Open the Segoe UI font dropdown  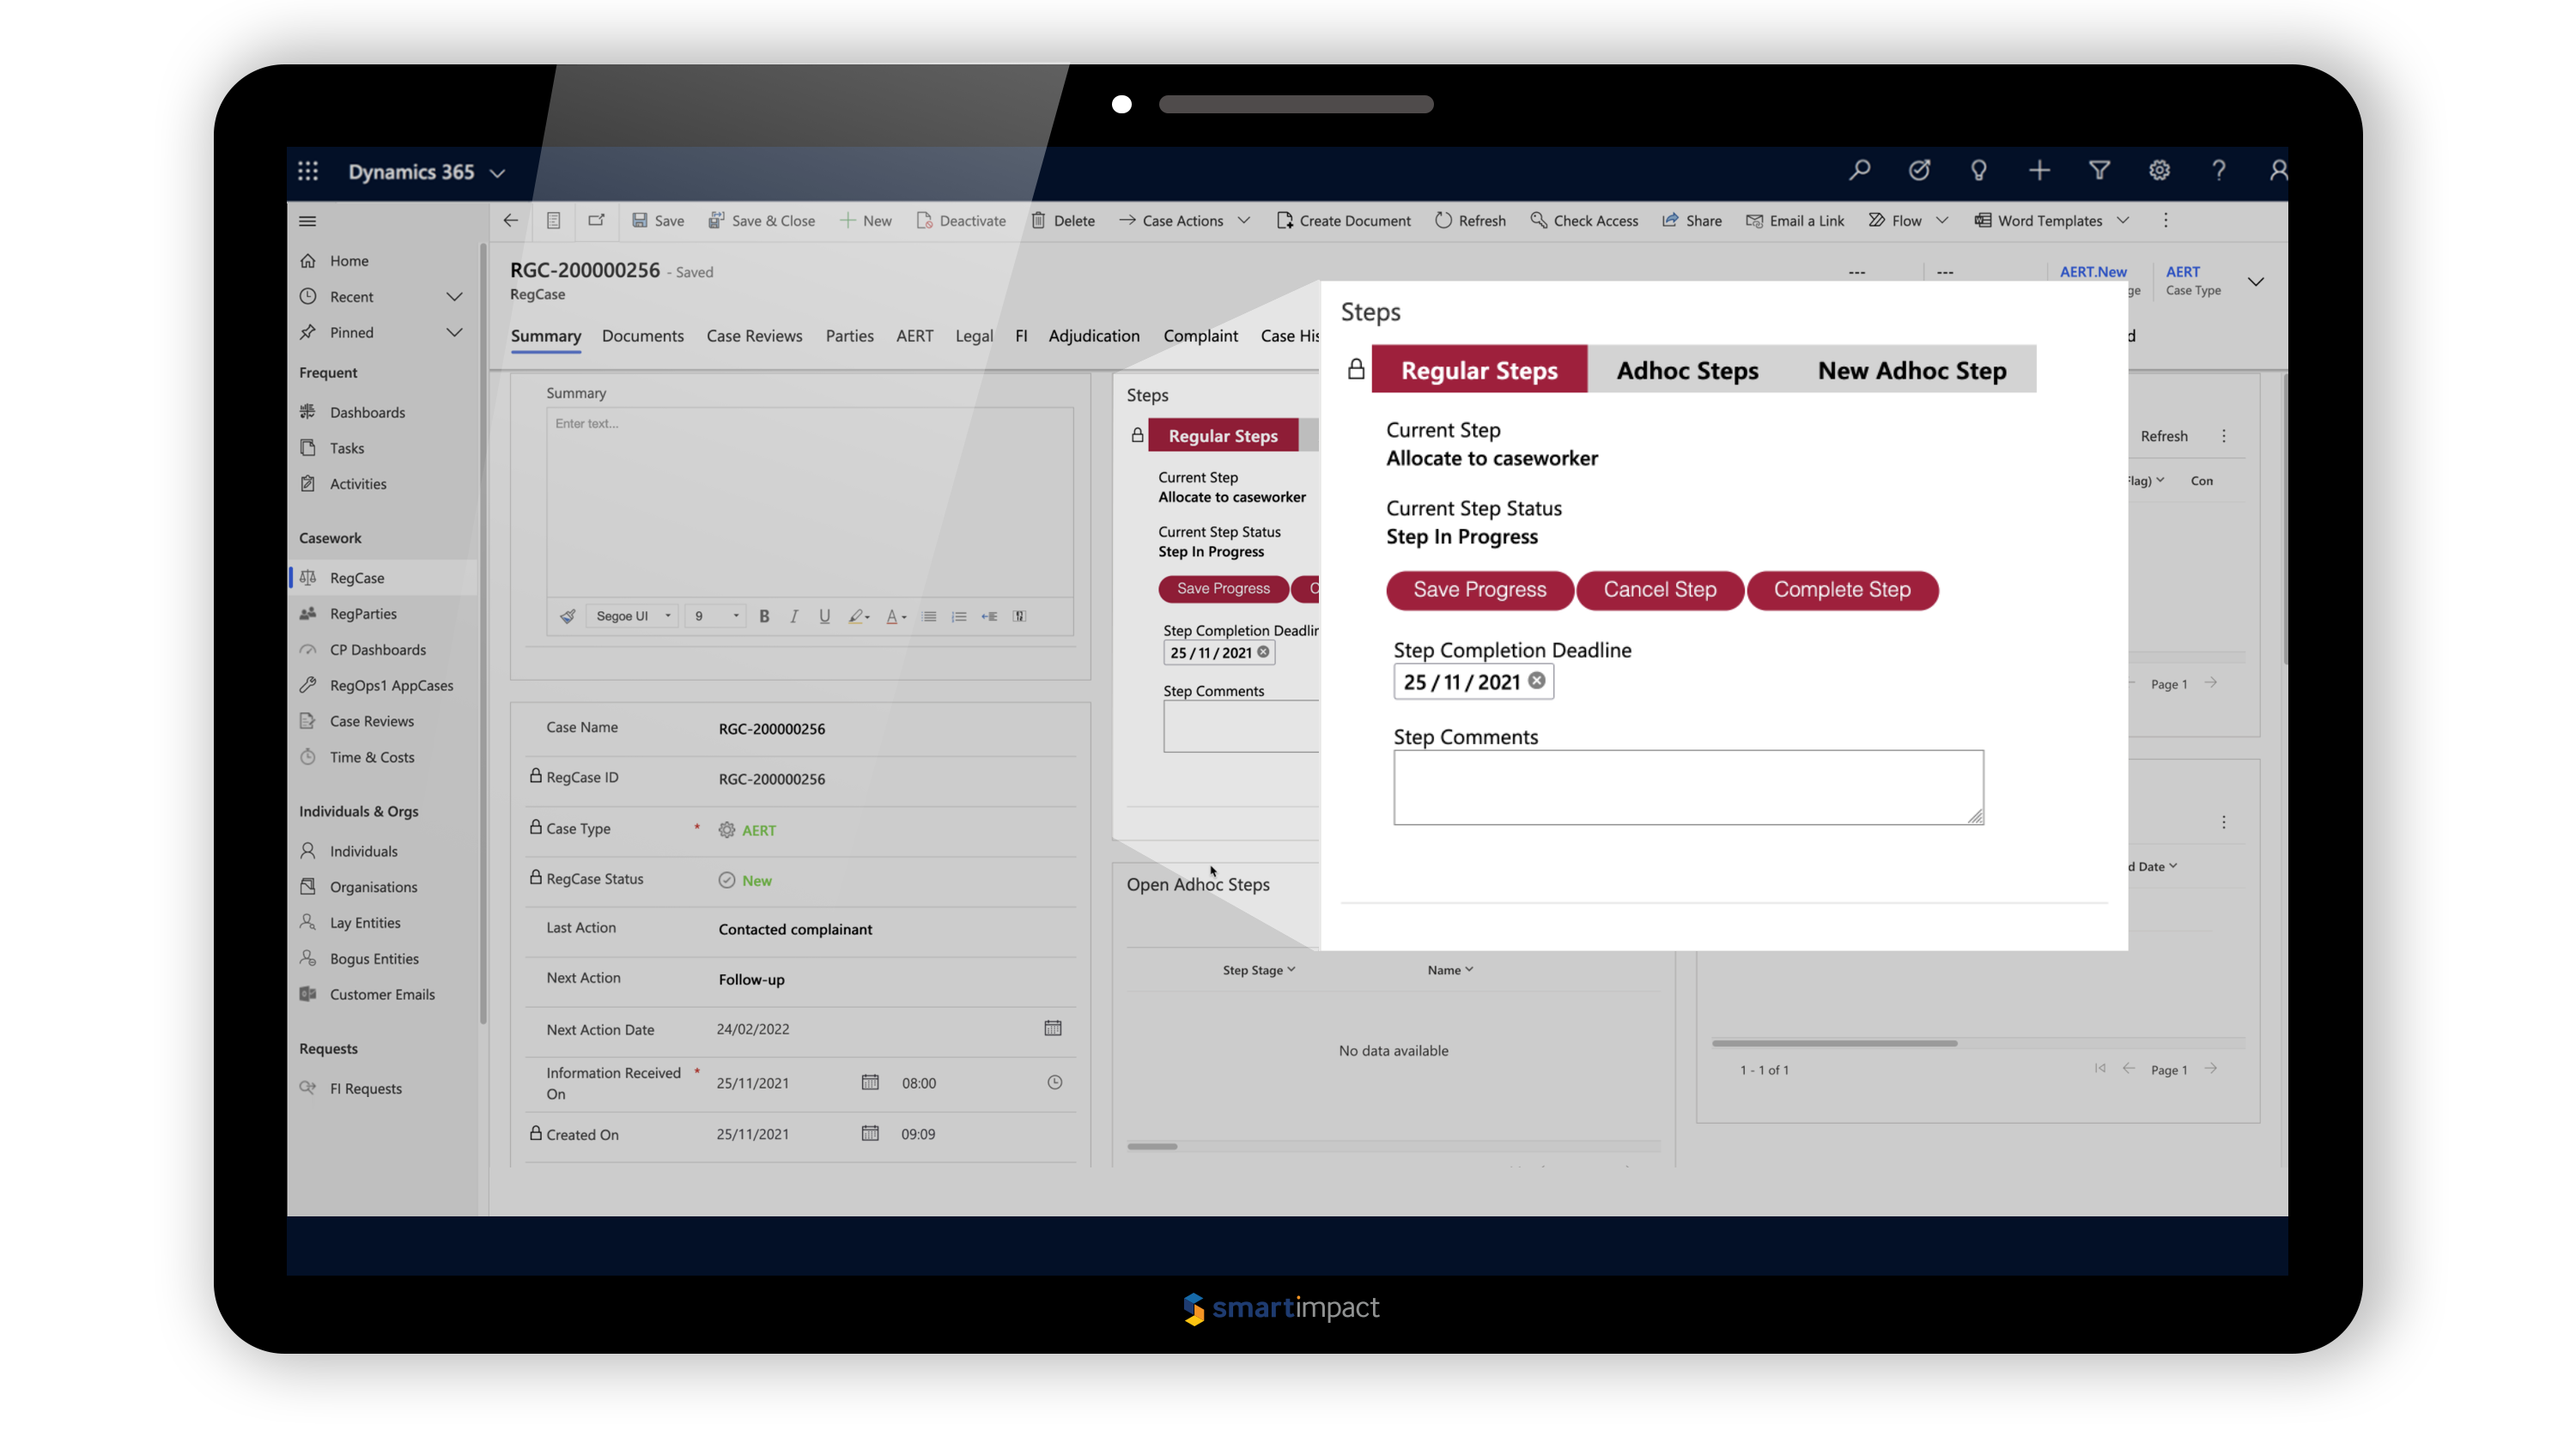(633, 616)
